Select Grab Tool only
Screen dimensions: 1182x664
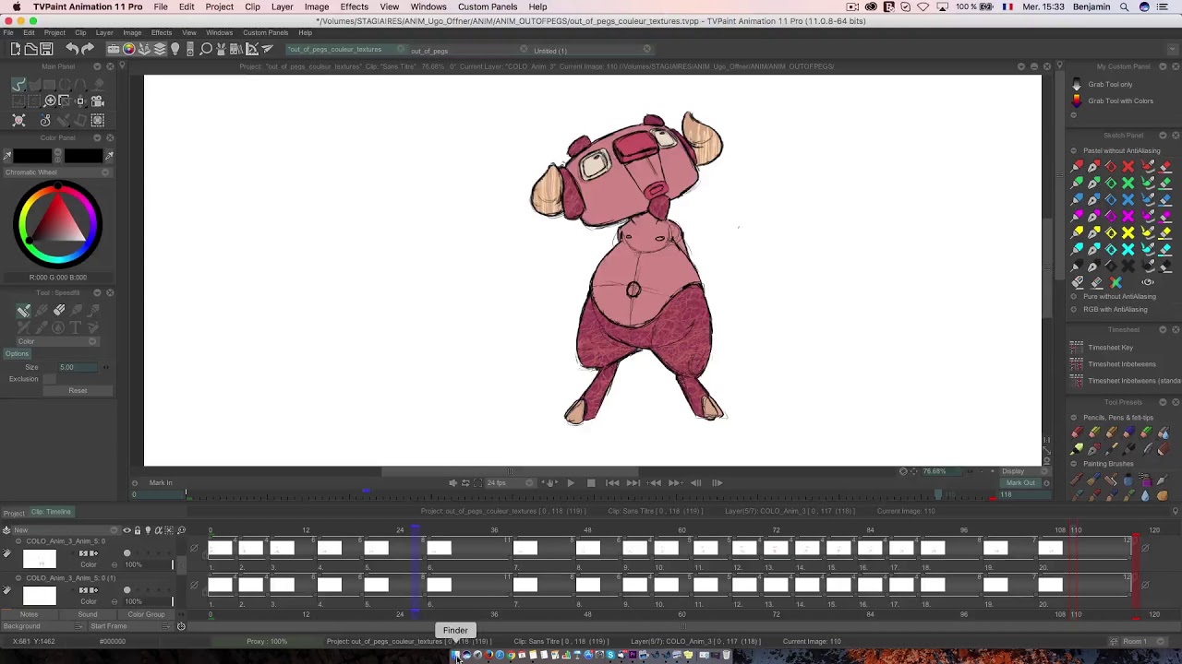click(1110, 84)
